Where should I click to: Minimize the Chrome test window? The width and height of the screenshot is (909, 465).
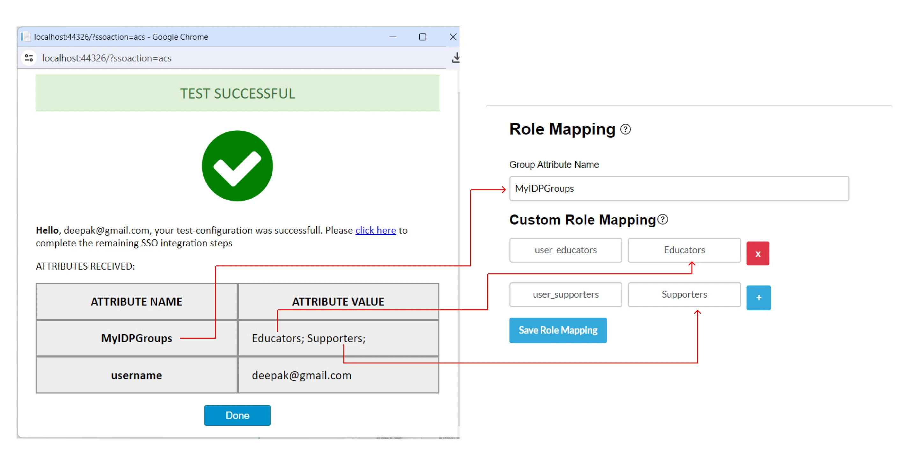point(393,37)
